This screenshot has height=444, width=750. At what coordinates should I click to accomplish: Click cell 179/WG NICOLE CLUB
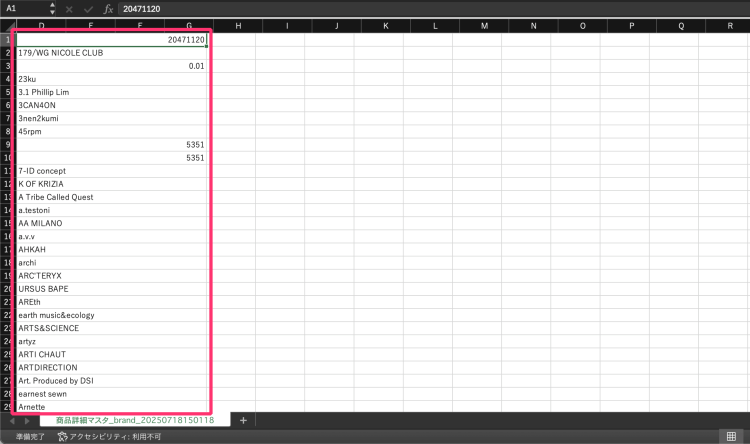(x=112, y=52)
